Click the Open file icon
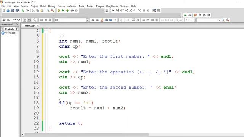 8,10
